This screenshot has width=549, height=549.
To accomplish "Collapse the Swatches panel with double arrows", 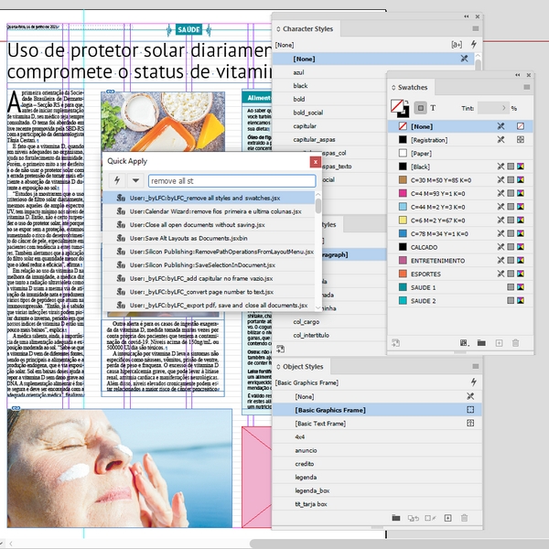I will coord(518,75).
